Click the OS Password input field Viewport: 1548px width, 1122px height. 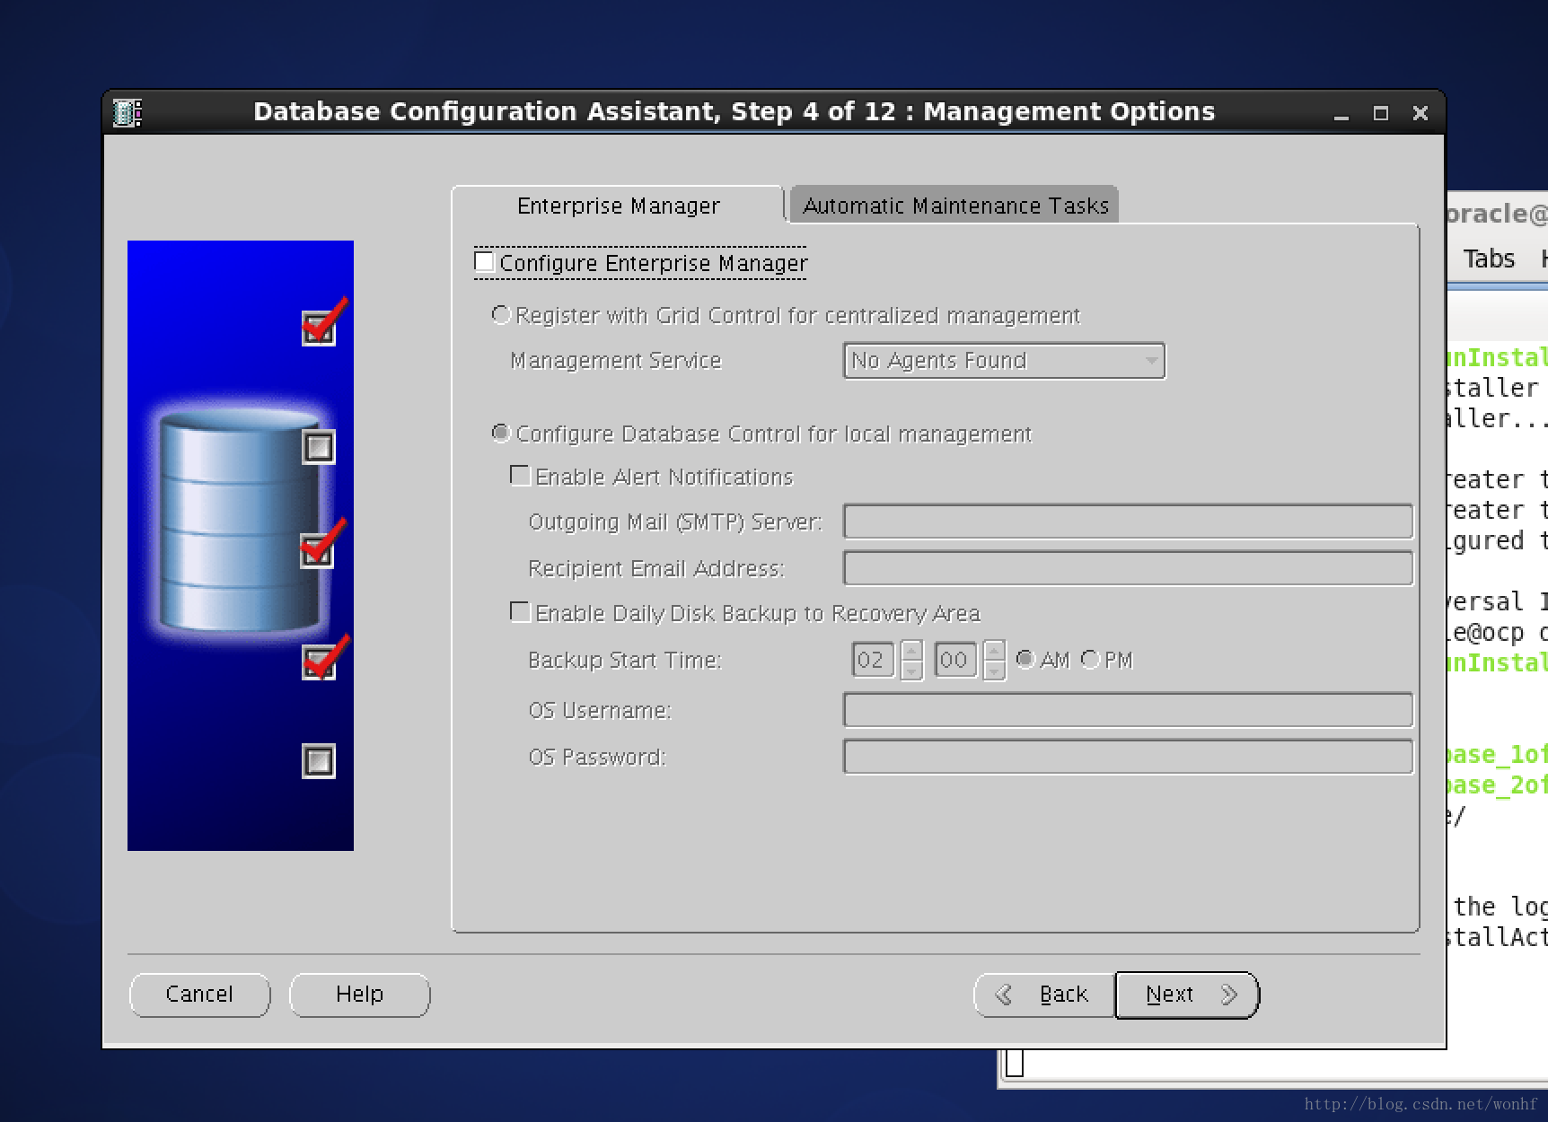coord(1128,757)
